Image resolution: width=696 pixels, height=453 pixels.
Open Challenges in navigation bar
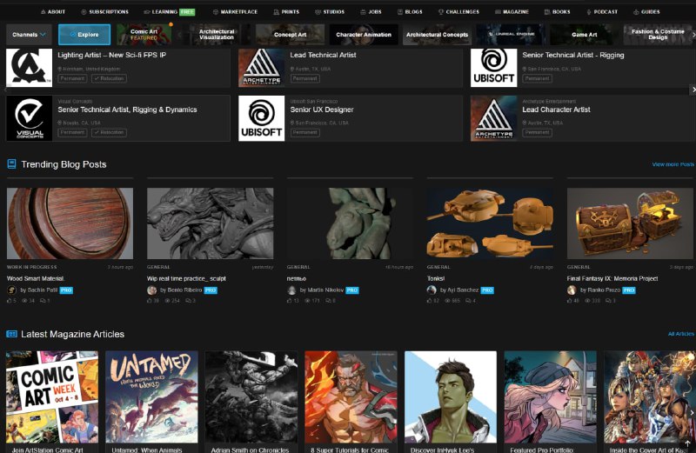click(x=458, y=12)
